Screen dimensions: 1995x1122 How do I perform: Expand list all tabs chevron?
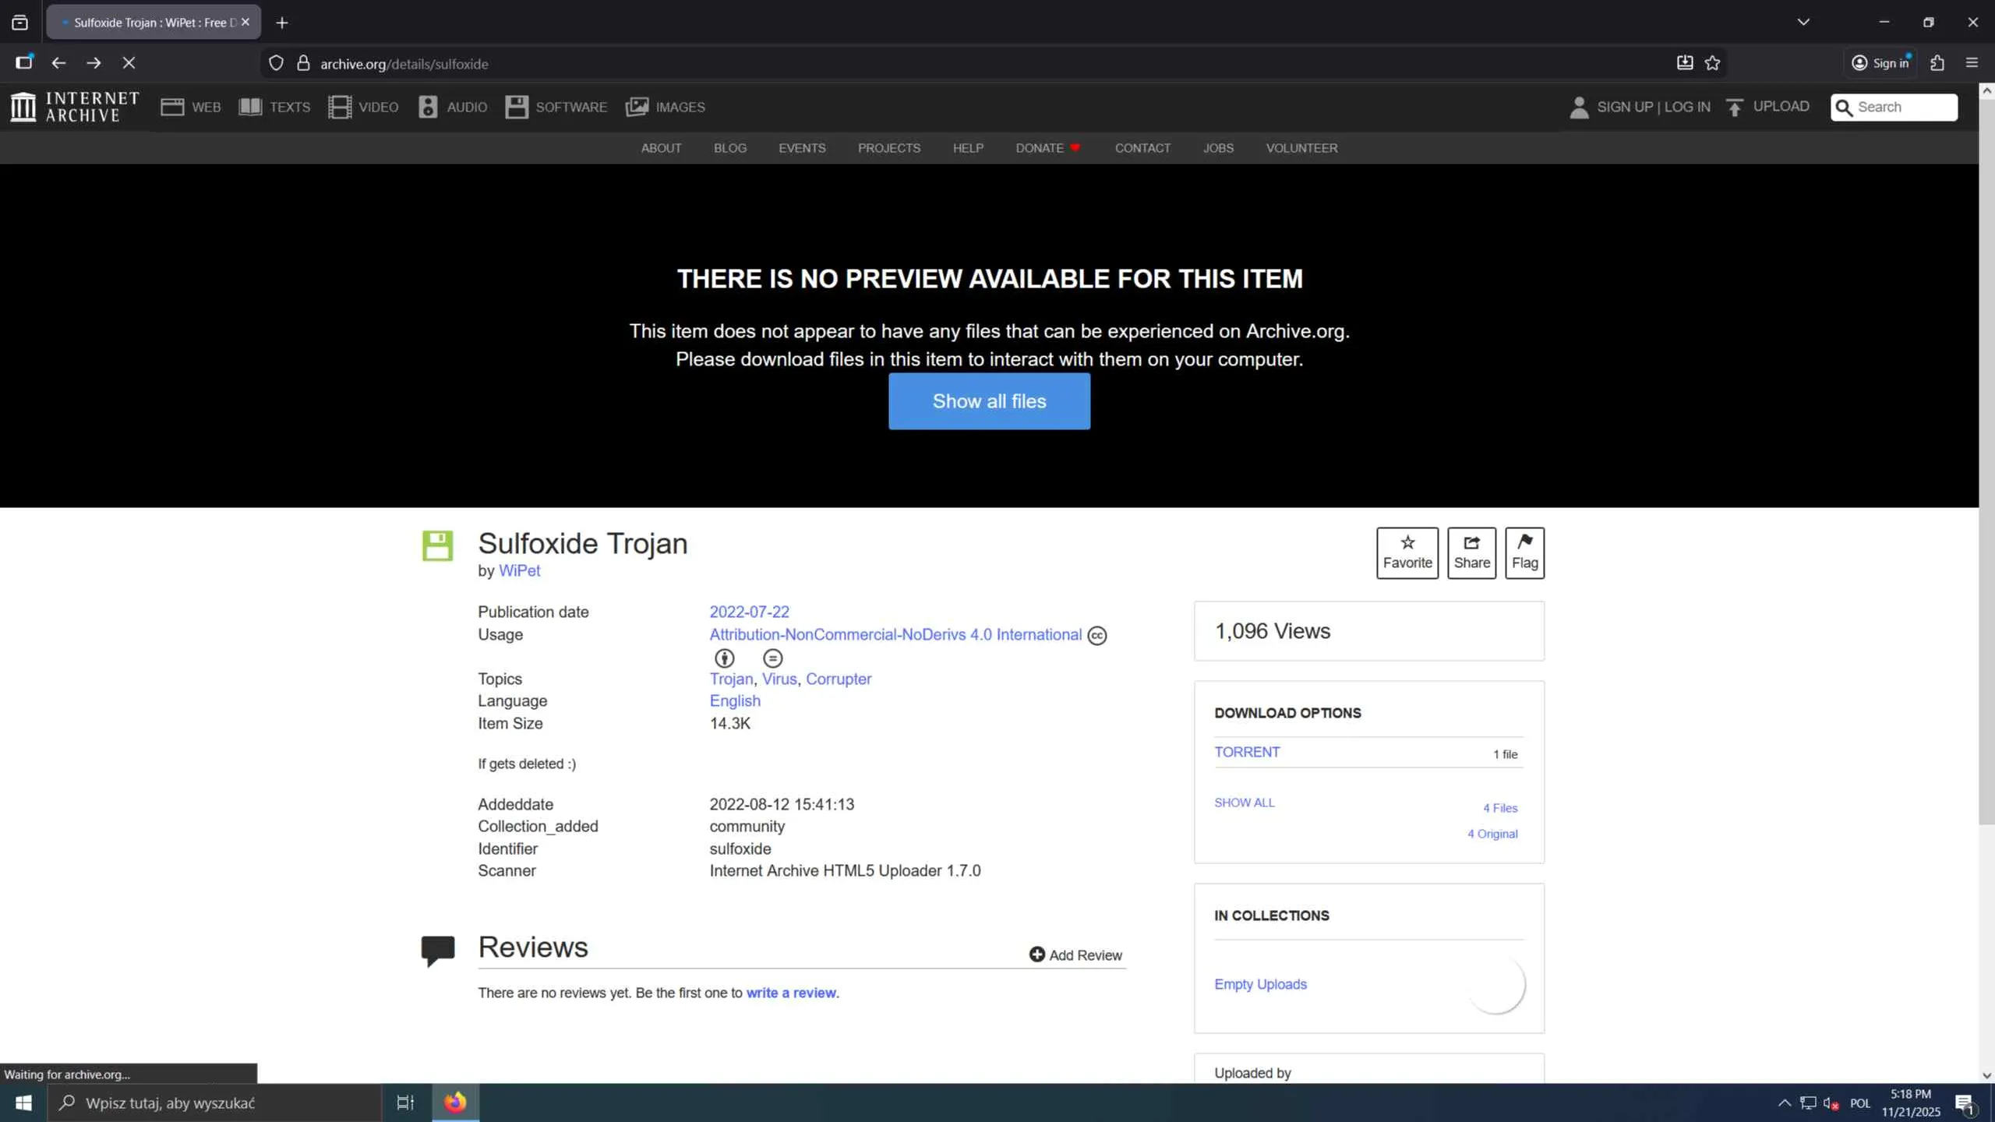point(1803,22)
